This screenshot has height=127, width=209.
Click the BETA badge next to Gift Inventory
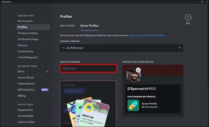click(x=45, y=90)
